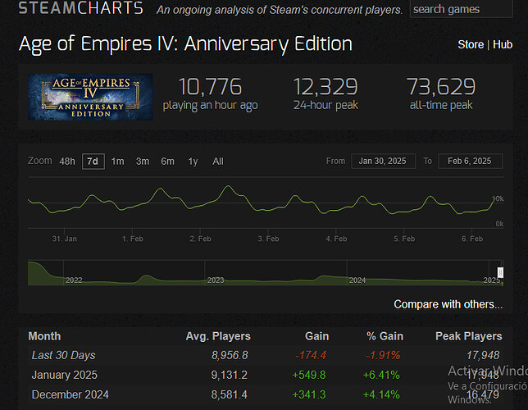This screenshot has height=410, width=528.
Task: Click the Age of Empires IV game thumbnail
Action: click(x=90, y=97)
